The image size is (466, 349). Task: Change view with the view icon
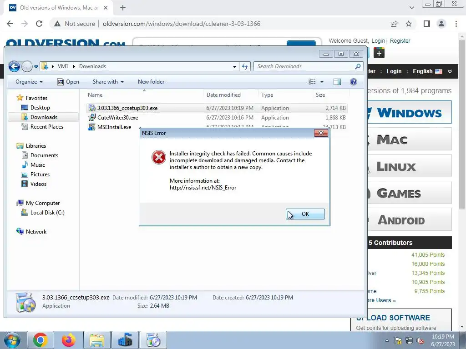pos(312,82)
